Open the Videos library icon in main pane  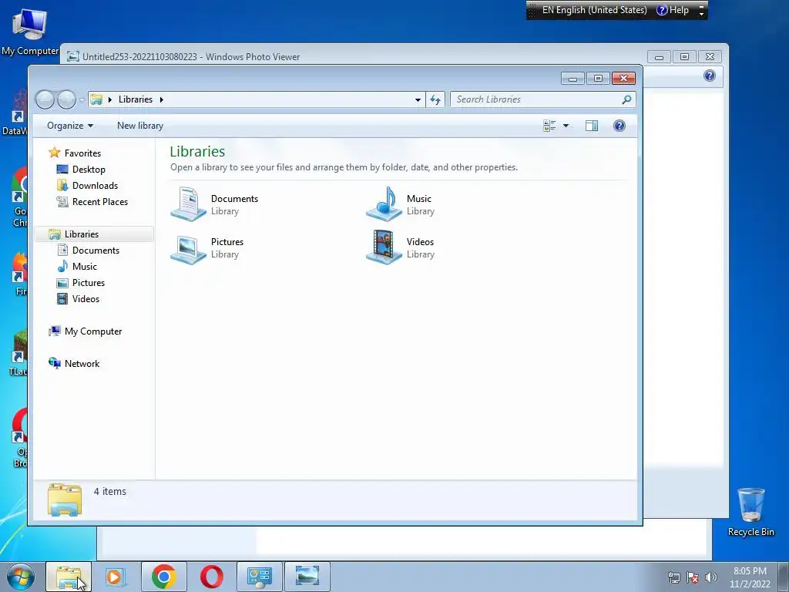[384, 247]
